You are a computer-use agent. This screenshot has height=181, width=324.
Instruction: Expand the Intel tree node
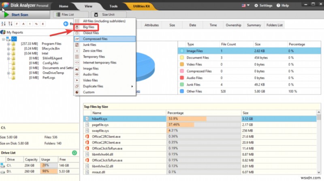click(x=9, y=53)
